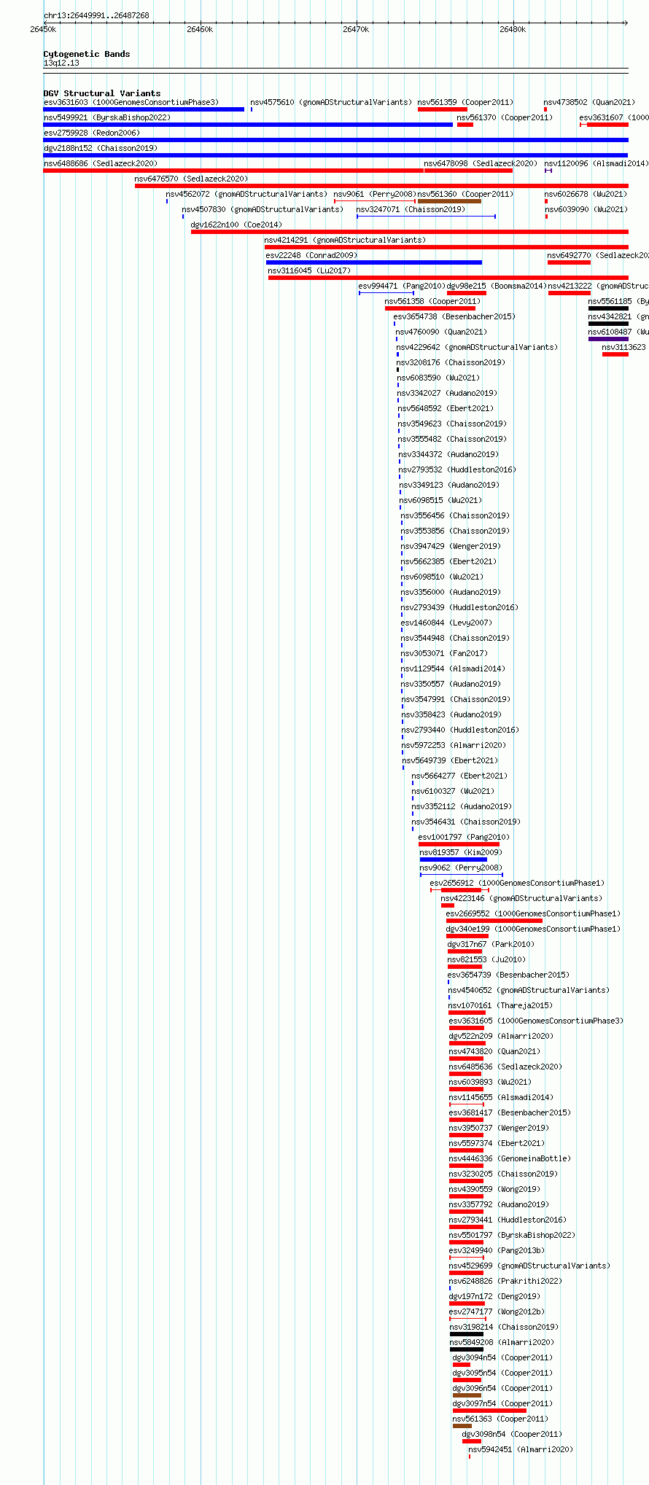Viewport: 649px width, 1485px height.
Task: Click dgv3097n54 Cooper2011 label
Action: pyautogui.click(x=502, y=1403)
